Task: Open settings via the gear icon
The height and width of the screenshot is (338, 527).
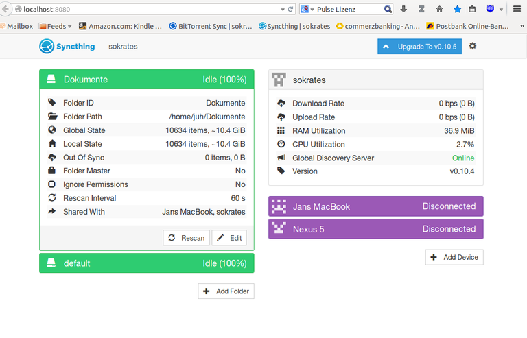Action: (473, 46)
